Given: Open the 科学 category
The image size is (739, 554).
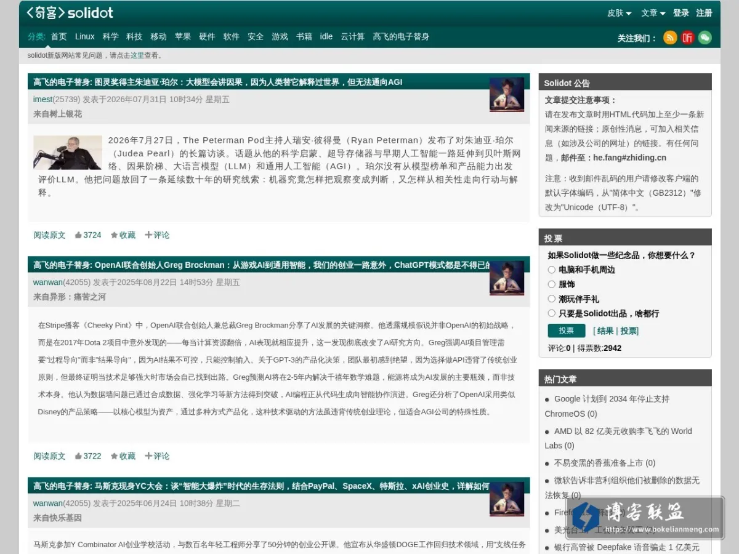Looking at the screenshot, I should tap(111, 36).
